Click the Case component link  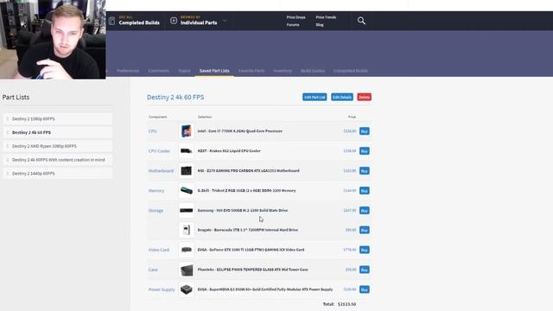153,270
